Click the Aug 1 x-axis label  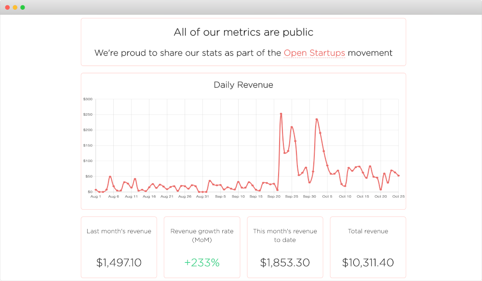click(x=95, y=197)
